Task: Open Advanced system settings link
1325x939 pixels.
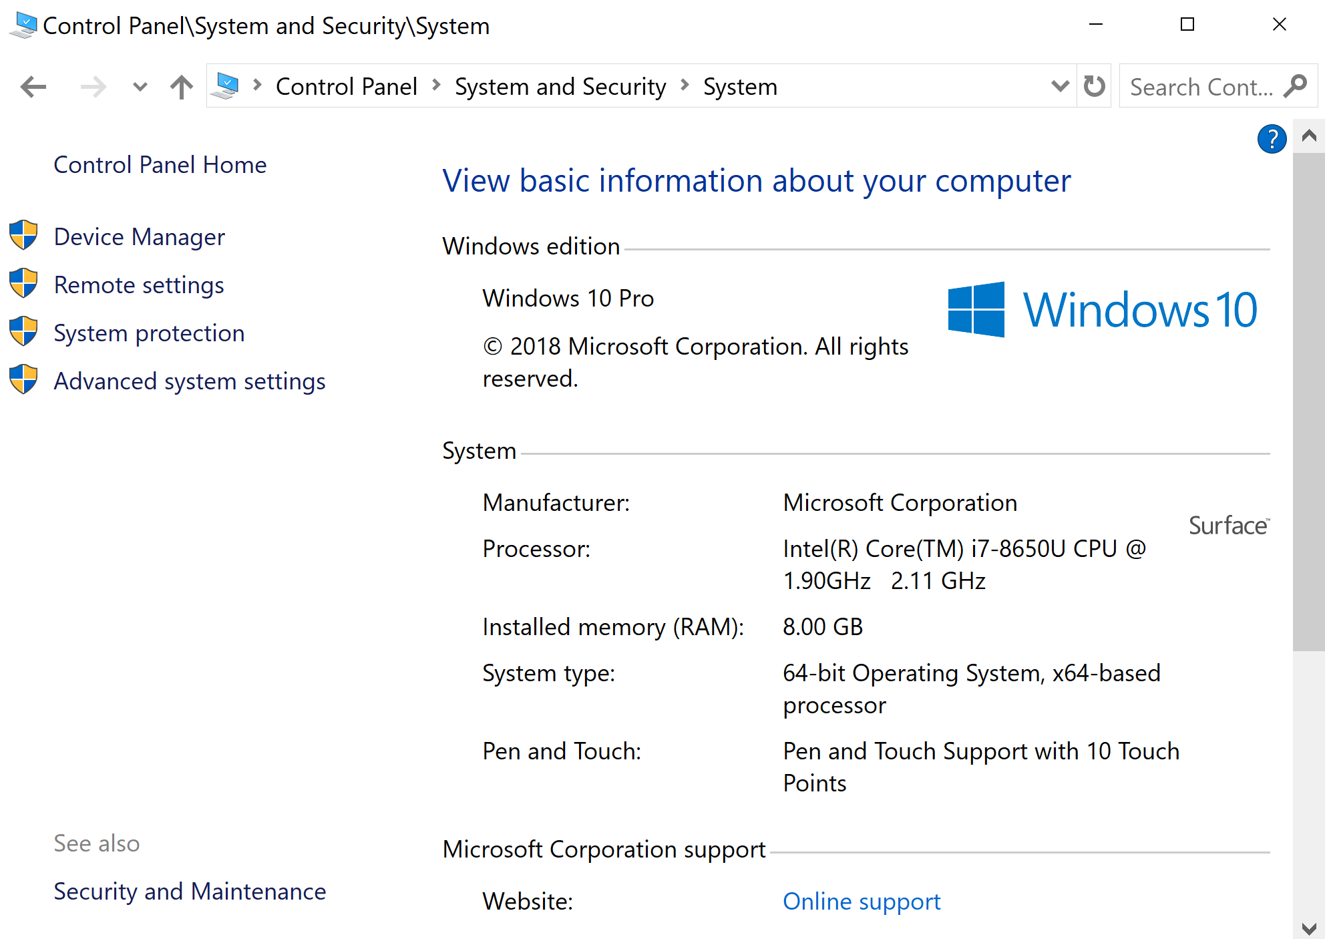Action: tap(190, 381)
